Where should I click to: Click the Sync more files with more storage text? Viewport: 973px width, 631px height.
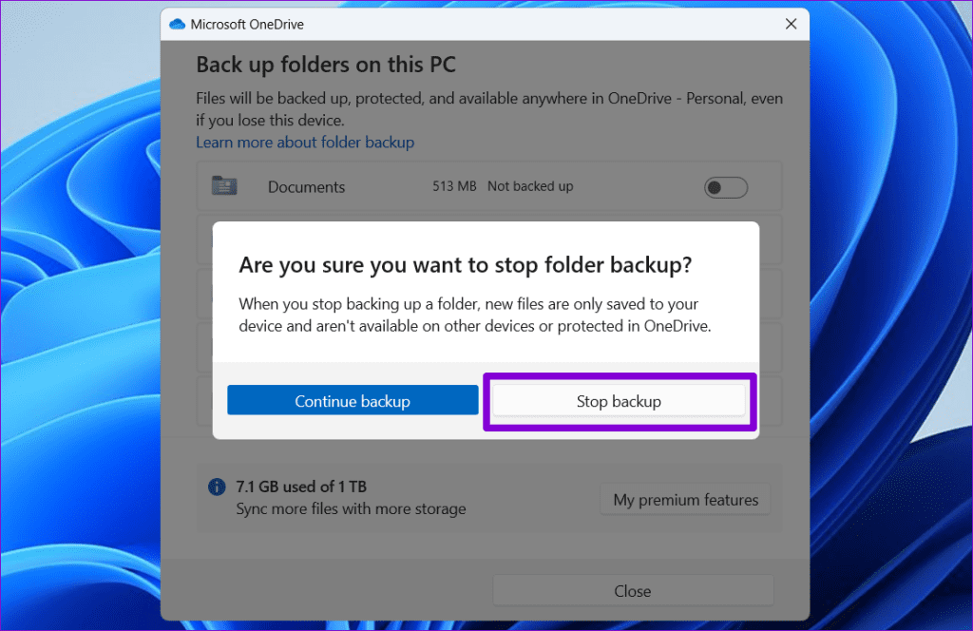351,508
